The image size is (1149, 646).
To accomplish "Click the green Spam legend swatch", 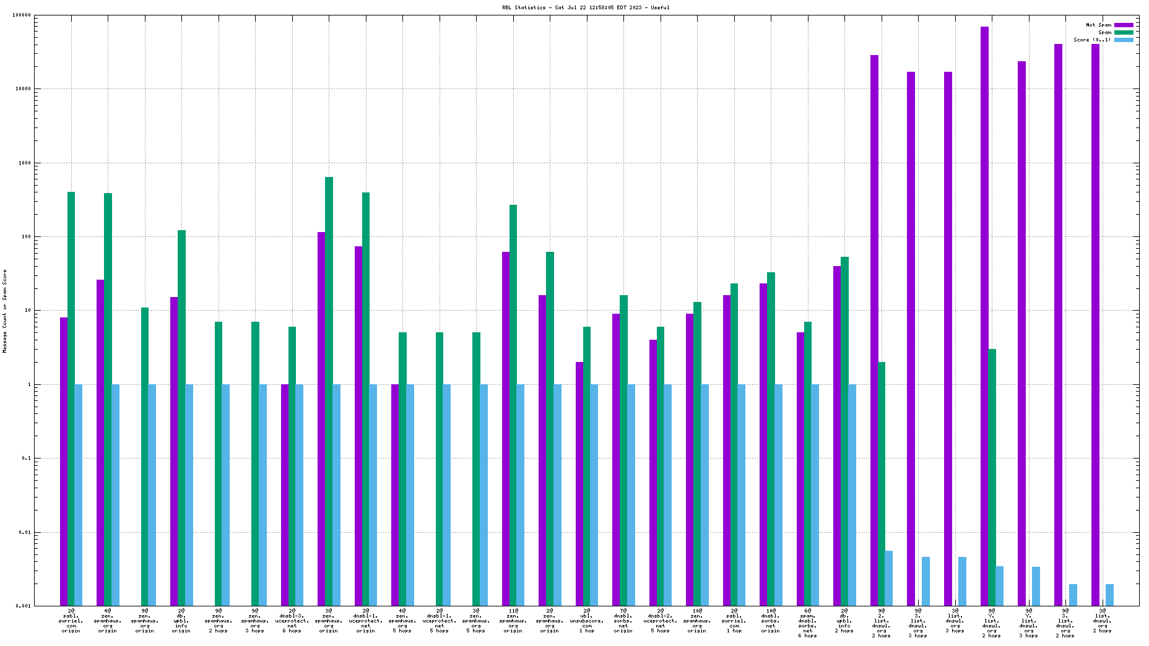I will (1124, 32).
